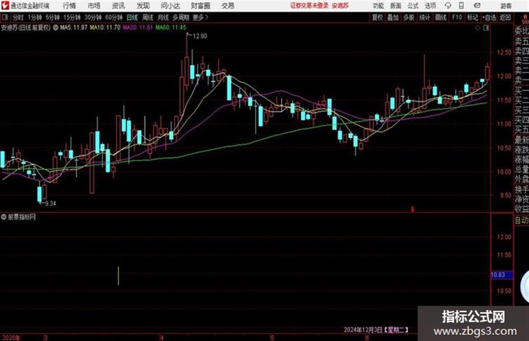Open the customer service headset icon
The height and width of the screenshot is (341, 529).
(448, 6)
